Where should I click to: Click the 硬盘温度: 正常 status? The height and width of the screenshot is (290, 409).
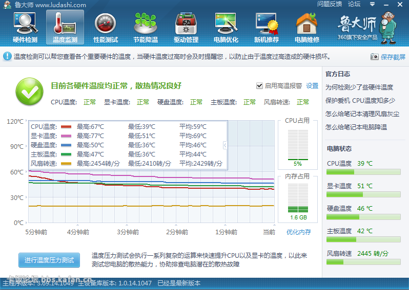pyautogui.click(x=180, y=102)
